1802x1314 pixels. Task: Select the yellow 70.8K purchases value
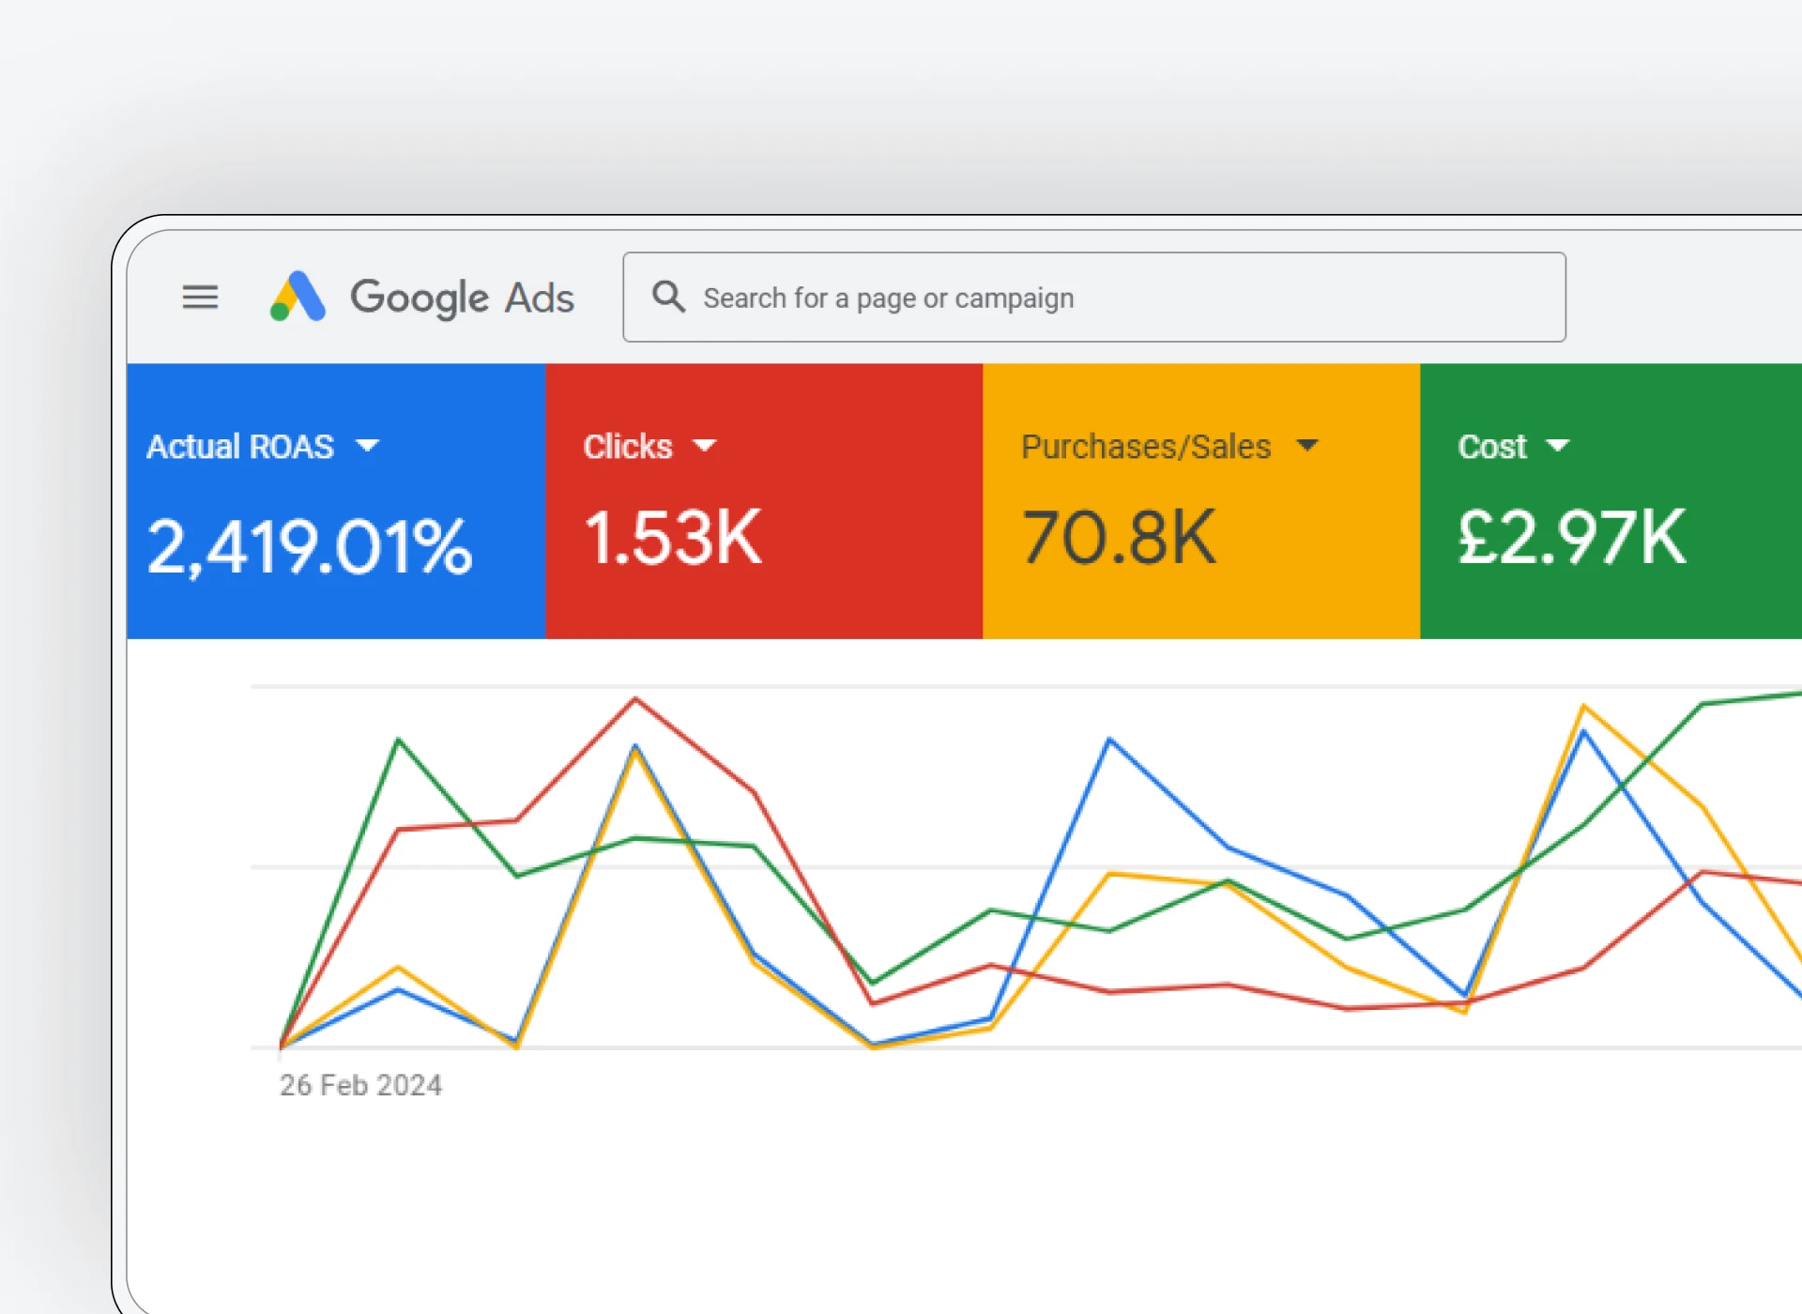[1119, 538]
